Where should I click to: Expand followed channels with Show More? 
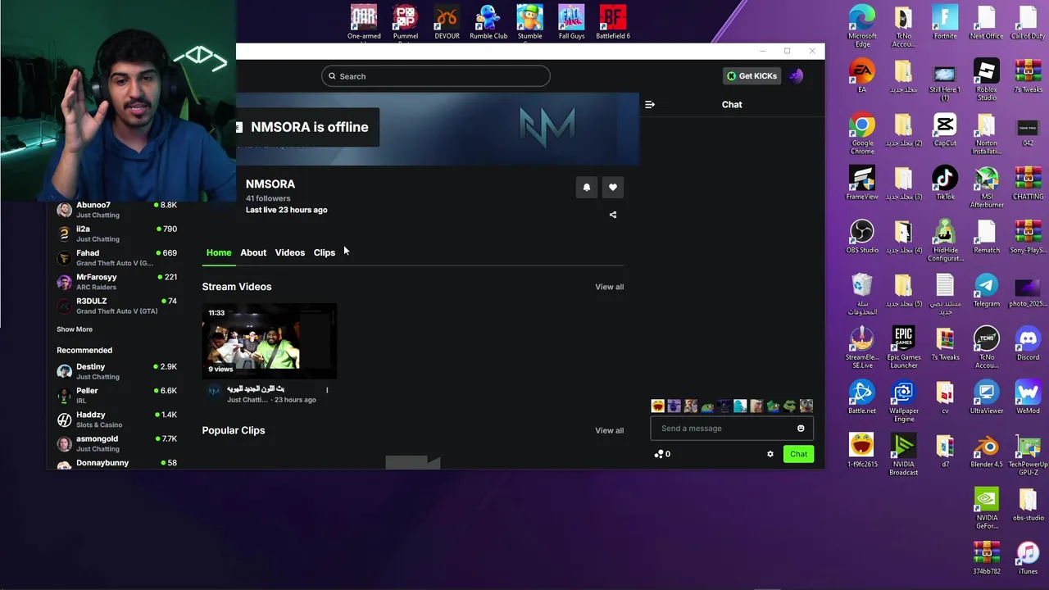pyautogui.click(x=75, y=329)
